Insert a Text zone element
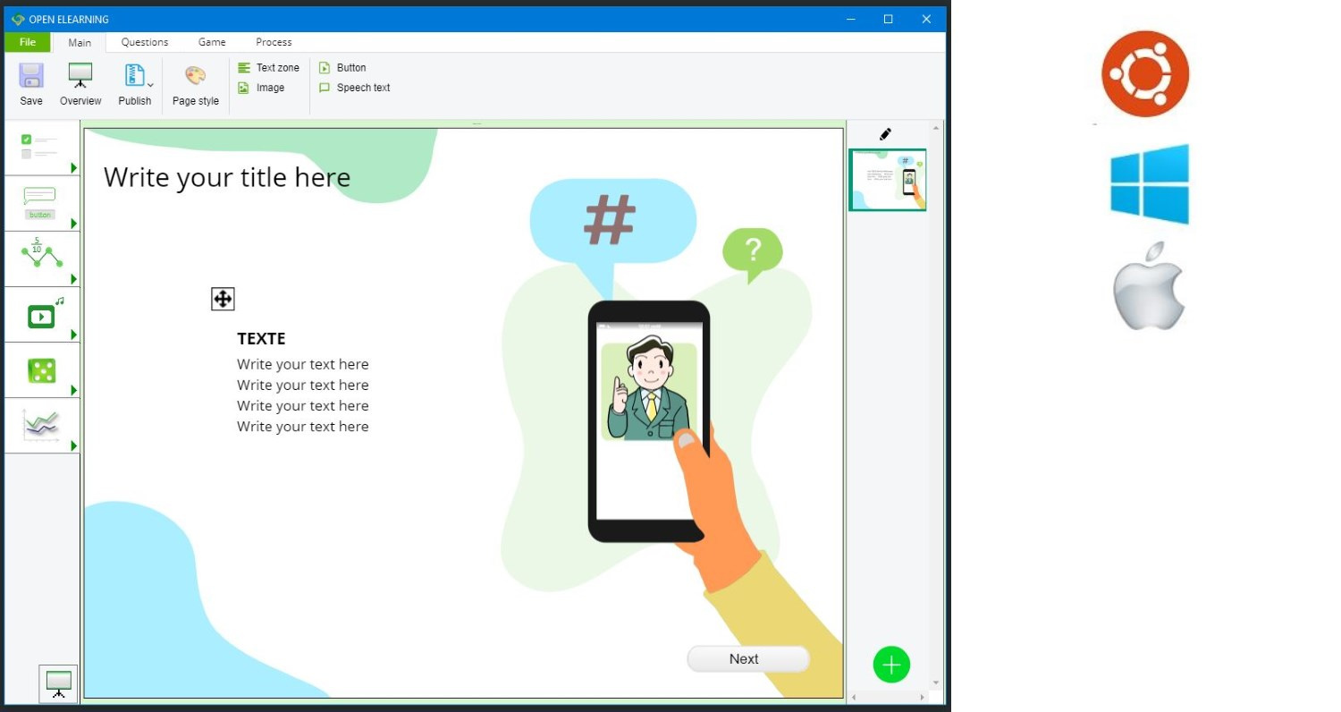The height and width of the screenshot is (712, 1341). (269, 68)
